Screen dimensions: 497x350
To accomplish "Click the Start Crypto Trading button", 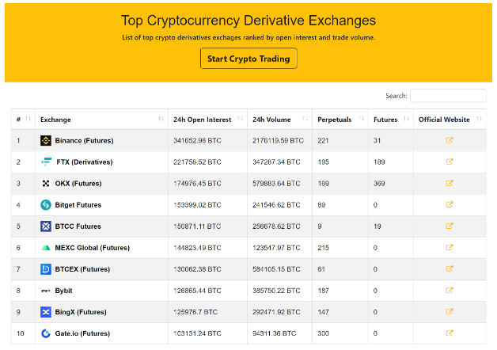I will click(x=248, y=59).
